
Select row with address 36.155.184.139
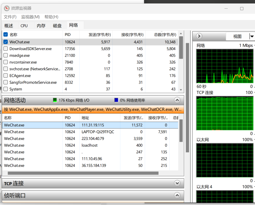click(90, 165)
